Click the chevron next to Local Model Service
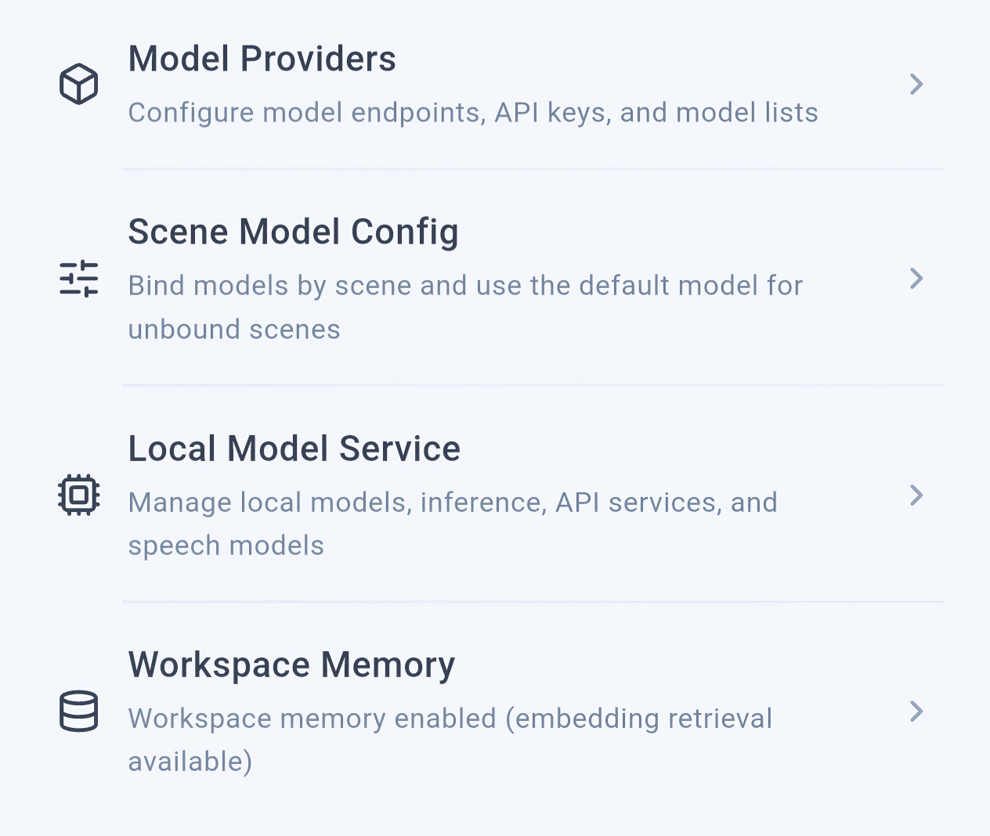 [916, 495]
